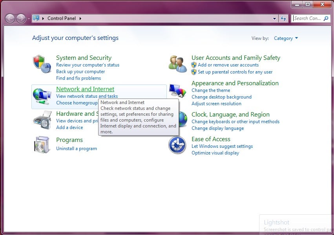
Task: Click the Network and Internet globe icon
Action: [42, 97]
